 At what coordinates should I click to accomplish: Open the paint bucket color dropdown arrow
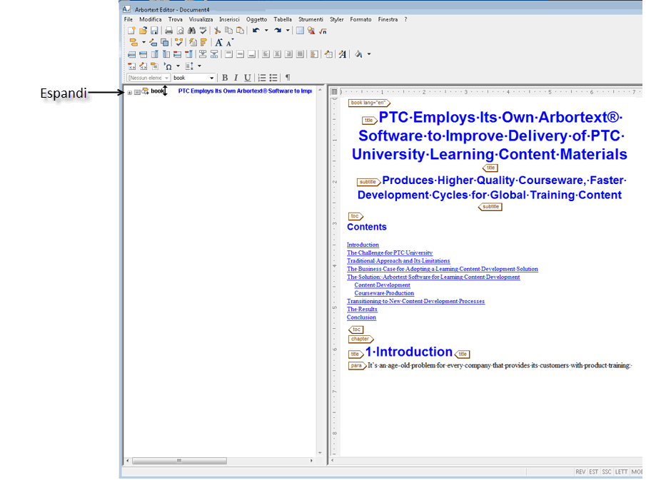[369, 54]
